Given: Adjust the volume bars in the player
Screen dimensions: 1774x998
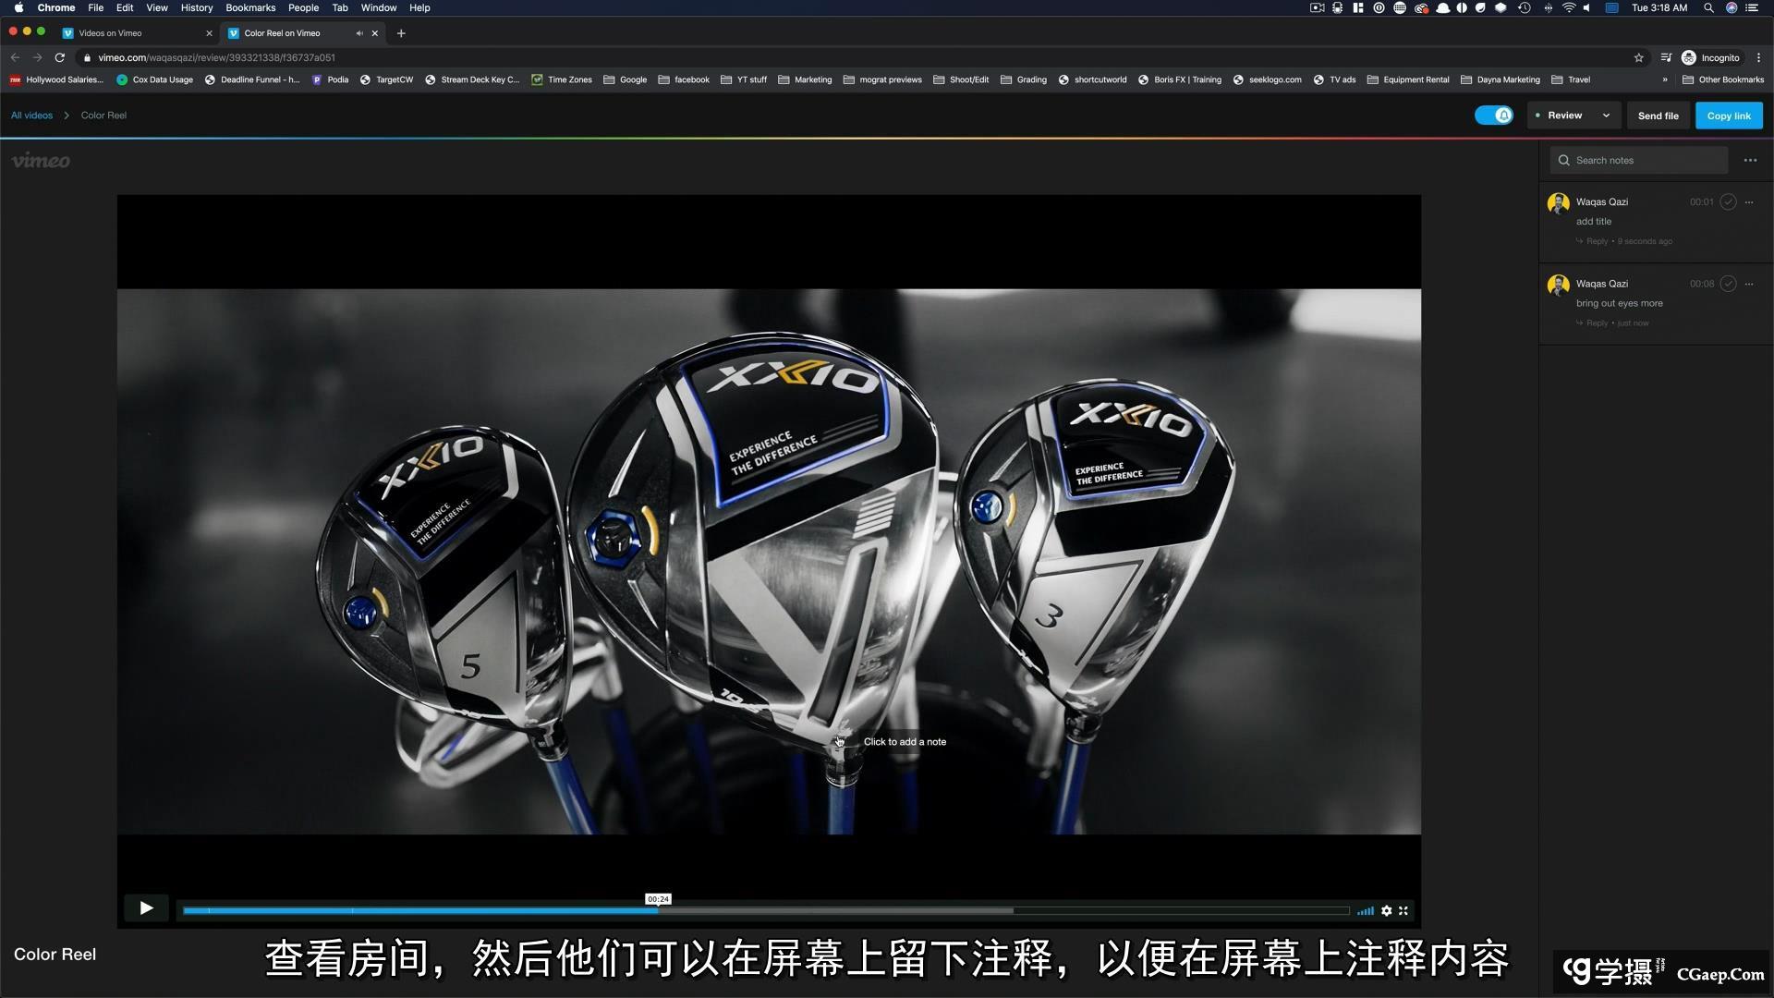Looking at the screenshot, I should tap(1365, 911).
